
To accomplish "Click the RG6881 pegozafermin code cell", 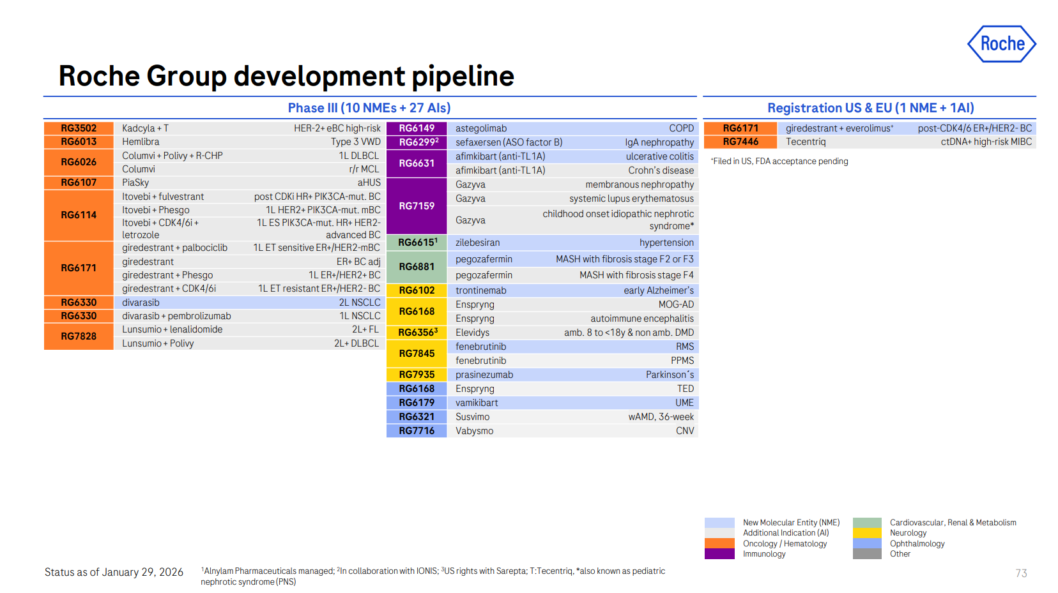I will click(x=417, y=267).
